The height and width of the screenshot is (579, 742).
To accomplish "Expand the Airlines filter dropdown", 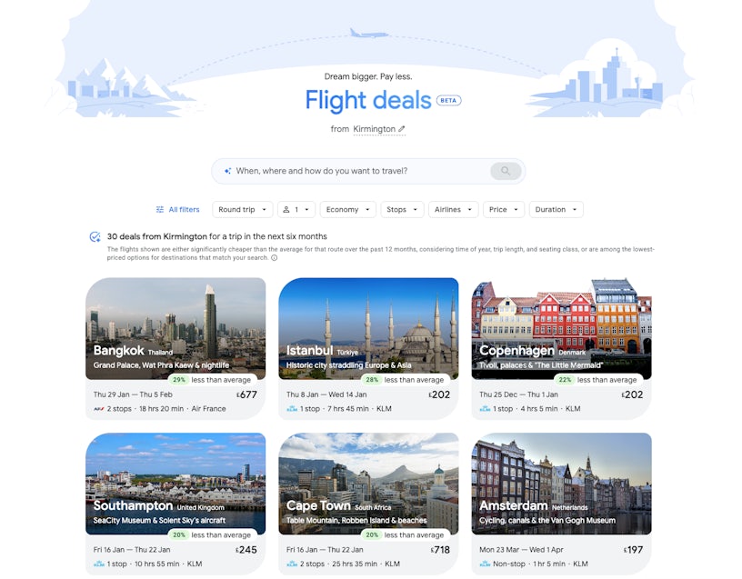I will pyautogui.click(x=454, y=210).
